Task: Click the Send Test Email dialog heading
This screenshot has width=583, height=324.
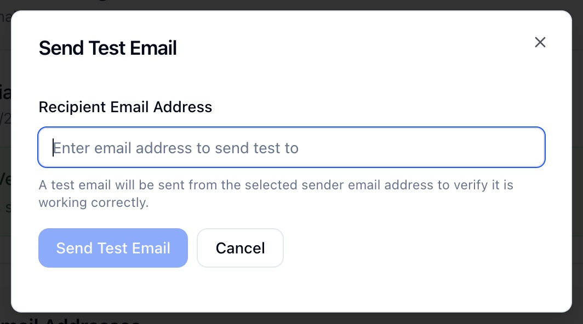Action: (x=107, y=48)
